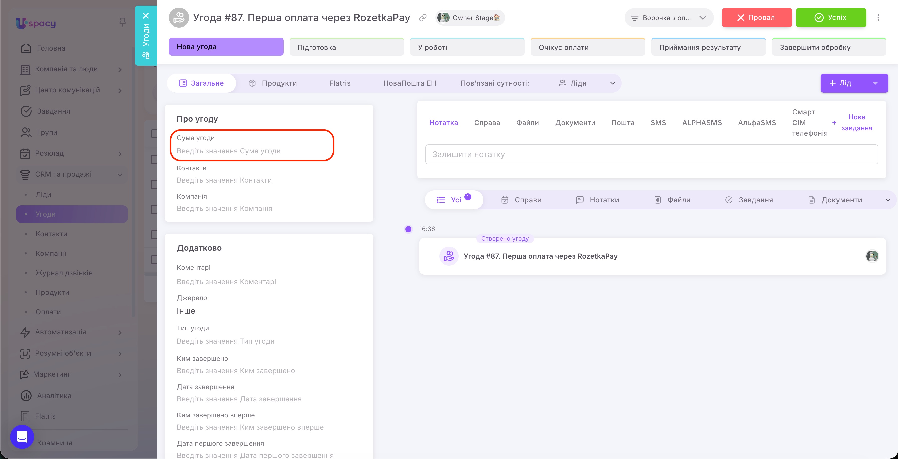Switch to the Продукти tab
This screenshot has height=459, width=898.
tap(273, 83)
